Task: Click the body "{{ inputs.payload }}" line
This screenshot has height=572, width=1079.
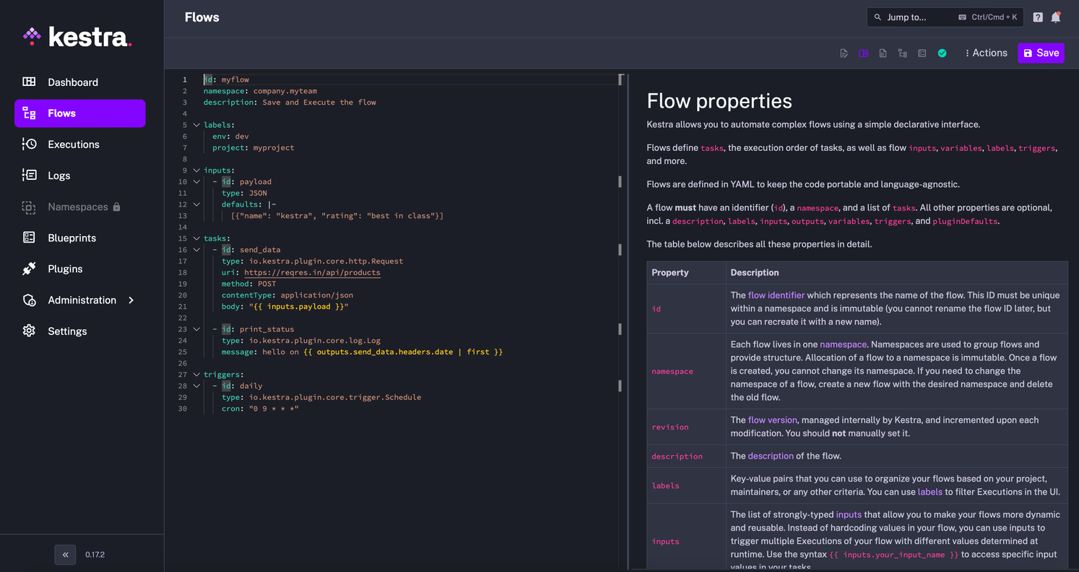Action: tap(285, 306)
